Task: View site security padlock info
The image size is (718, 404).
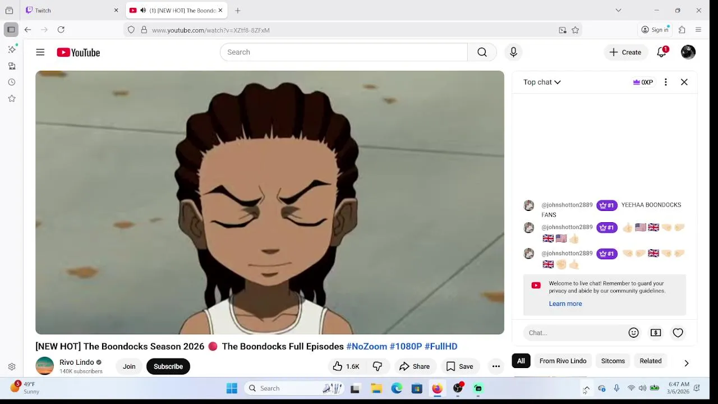Action: tap(144, 30)
